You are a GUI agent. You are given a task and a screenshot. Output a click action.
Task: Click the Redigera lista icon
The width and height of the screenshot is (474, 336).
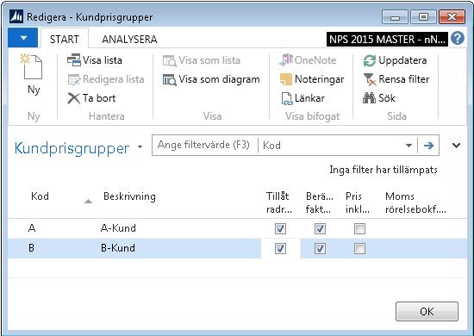coord(74,79)
